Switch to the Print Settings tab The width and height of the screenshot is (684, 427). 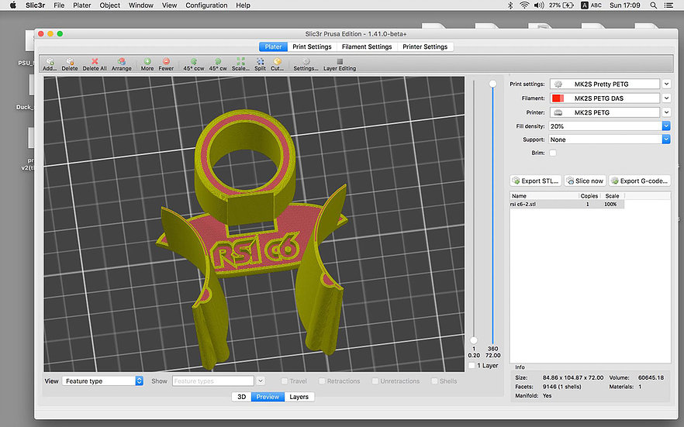(312, 46)
